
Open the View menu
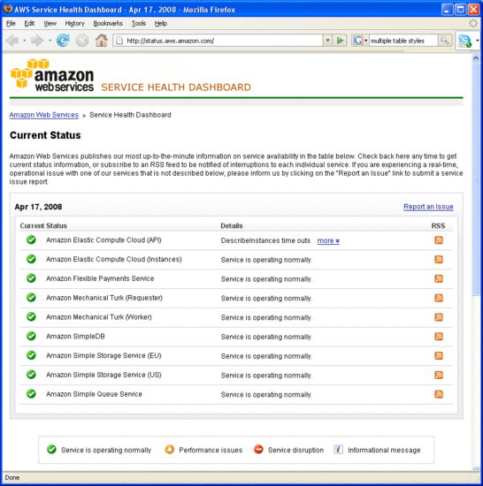pos(50,24)
